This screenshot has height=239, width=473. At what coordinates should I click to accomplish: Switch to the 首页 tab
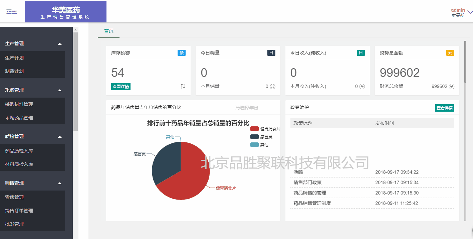tap(108, 31)
